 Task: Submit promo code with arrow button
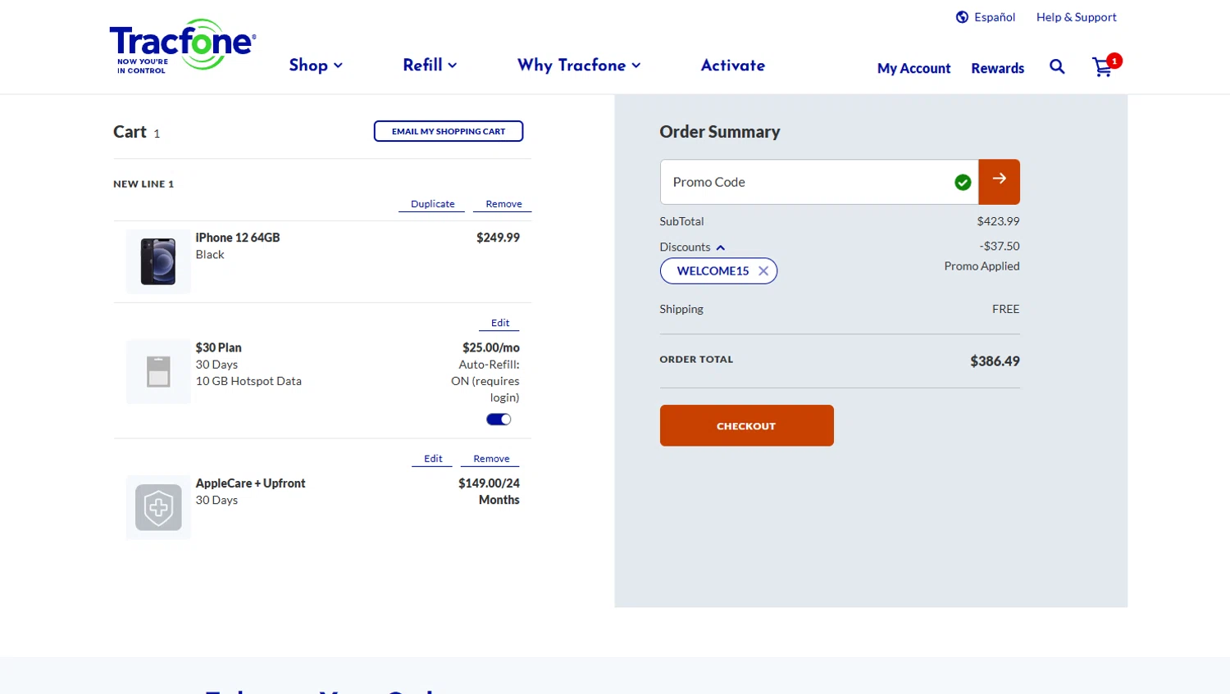(x=999, y=182)
